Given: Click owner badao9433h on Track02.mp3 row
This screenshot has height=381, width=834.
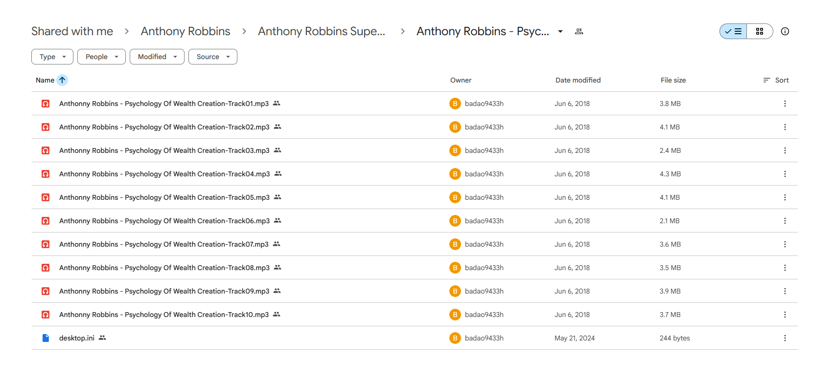Looking at the screenshot, I should click(484, 127).
